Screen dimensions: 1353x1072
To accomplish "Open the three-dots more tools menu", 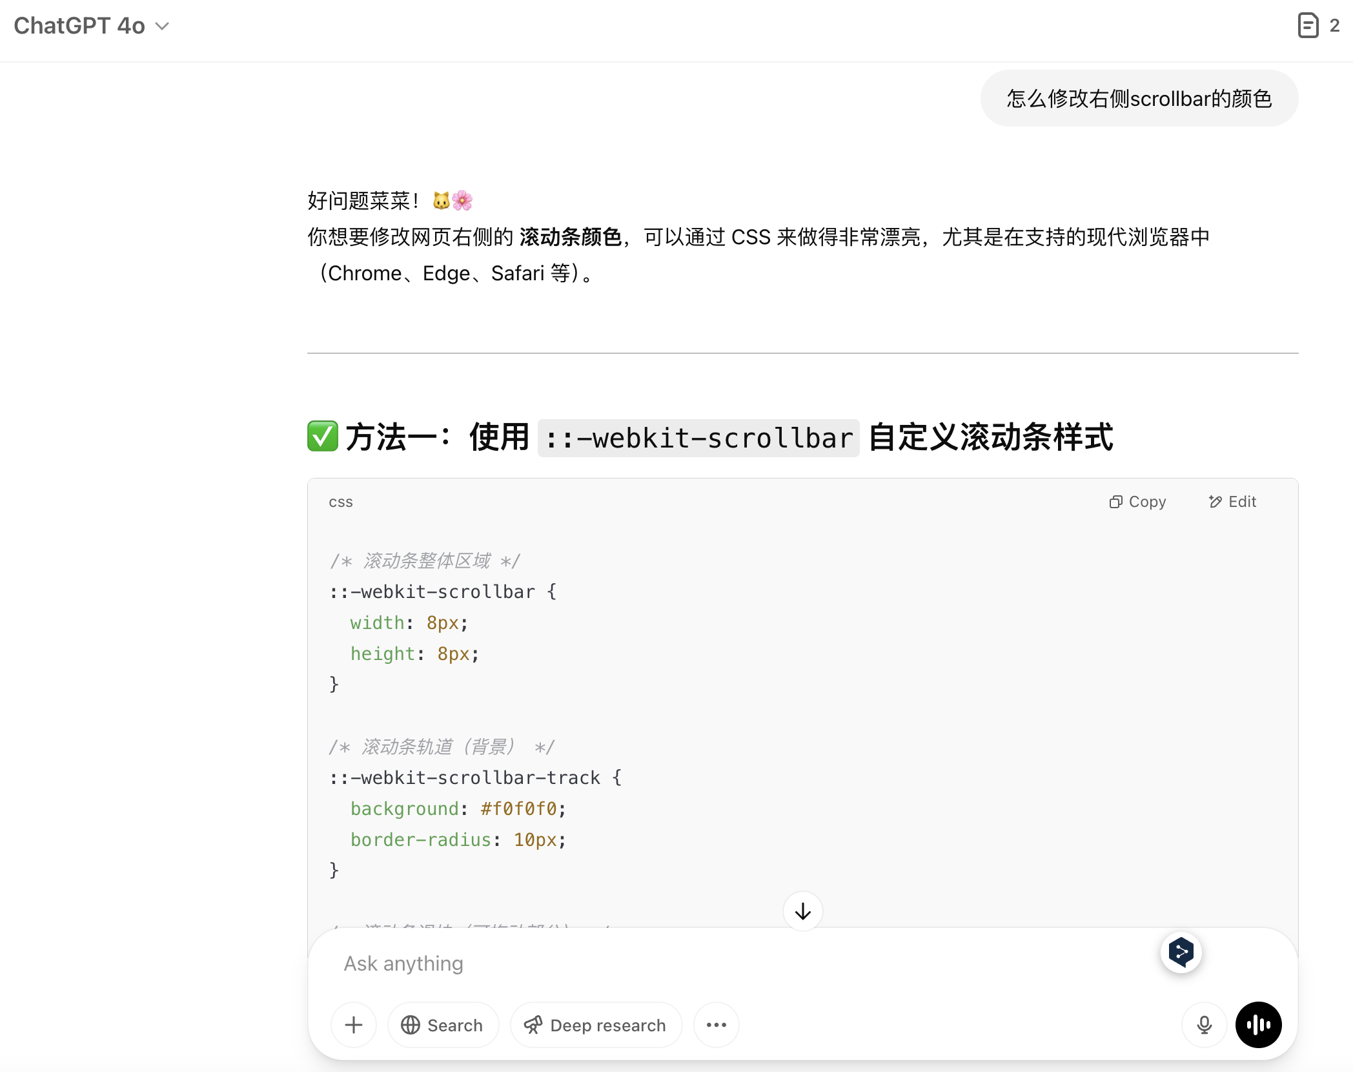I will pyautogui.click(x=716, y=1025).
